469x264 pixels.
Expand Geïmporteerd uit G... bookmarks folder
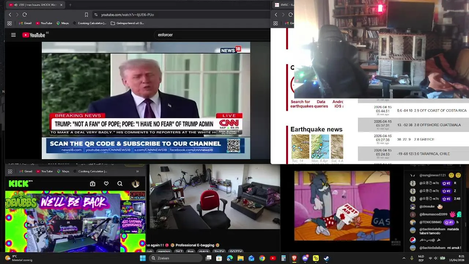tap(128, 23)
